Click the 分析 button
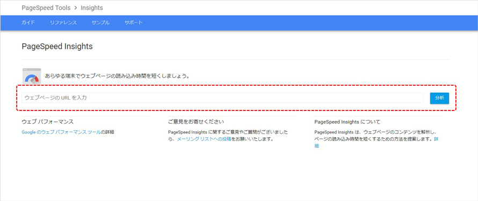This screenshot has width=478, height=201. pos(439,98)
